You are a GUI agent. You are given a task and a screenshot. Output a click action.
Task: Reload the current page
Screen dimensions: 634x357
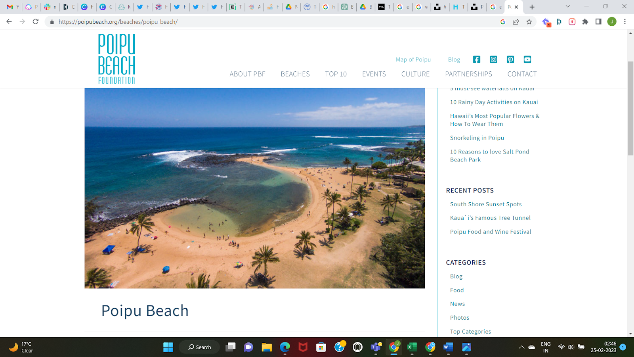tap(36, 22)
